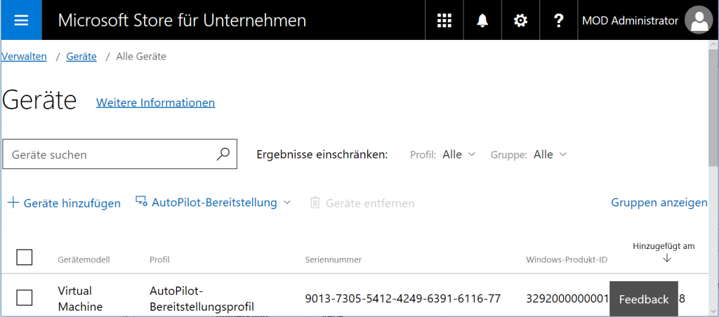Image resolution: width=719 pixels, height=317 pixels.
Task: Select all devices checkbox in header
Action: click(25, 257)
